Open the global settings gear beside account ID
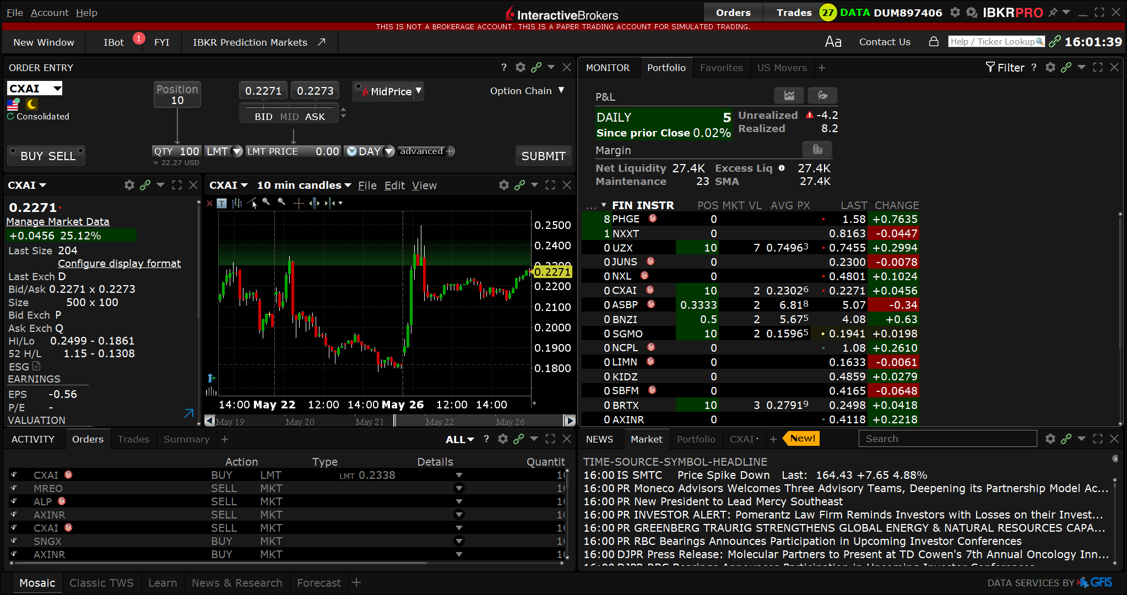Image resolution: width=1127 pixels, height=595 pixels. pos(955,12)
